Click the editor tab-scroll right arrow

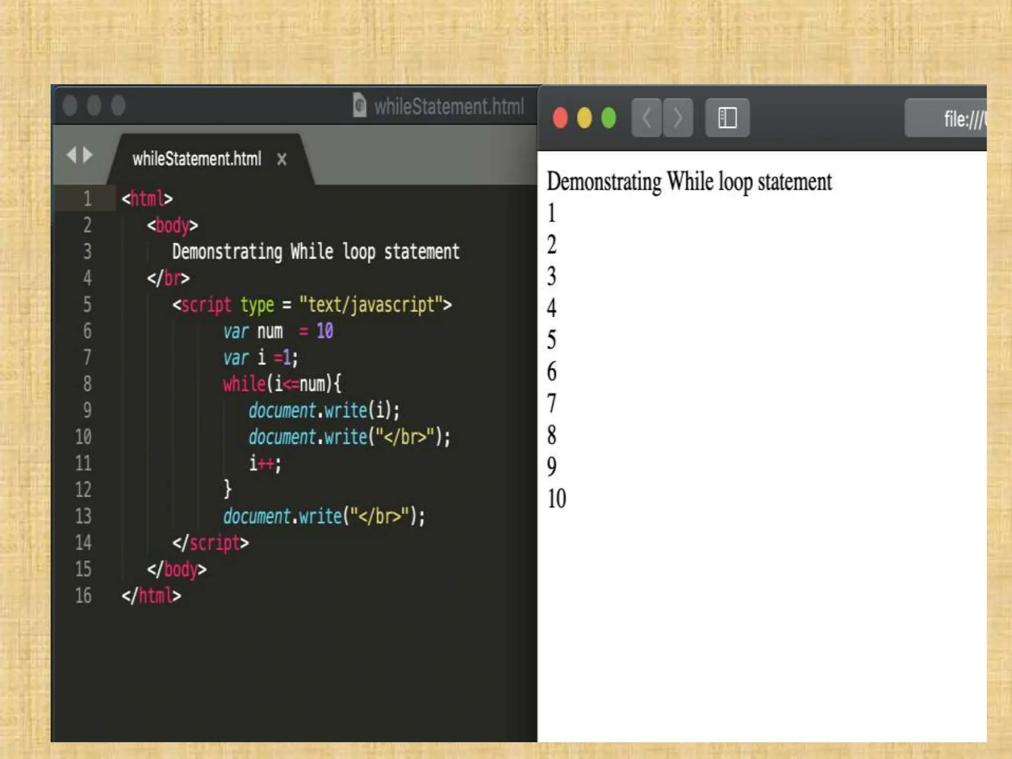88,155
